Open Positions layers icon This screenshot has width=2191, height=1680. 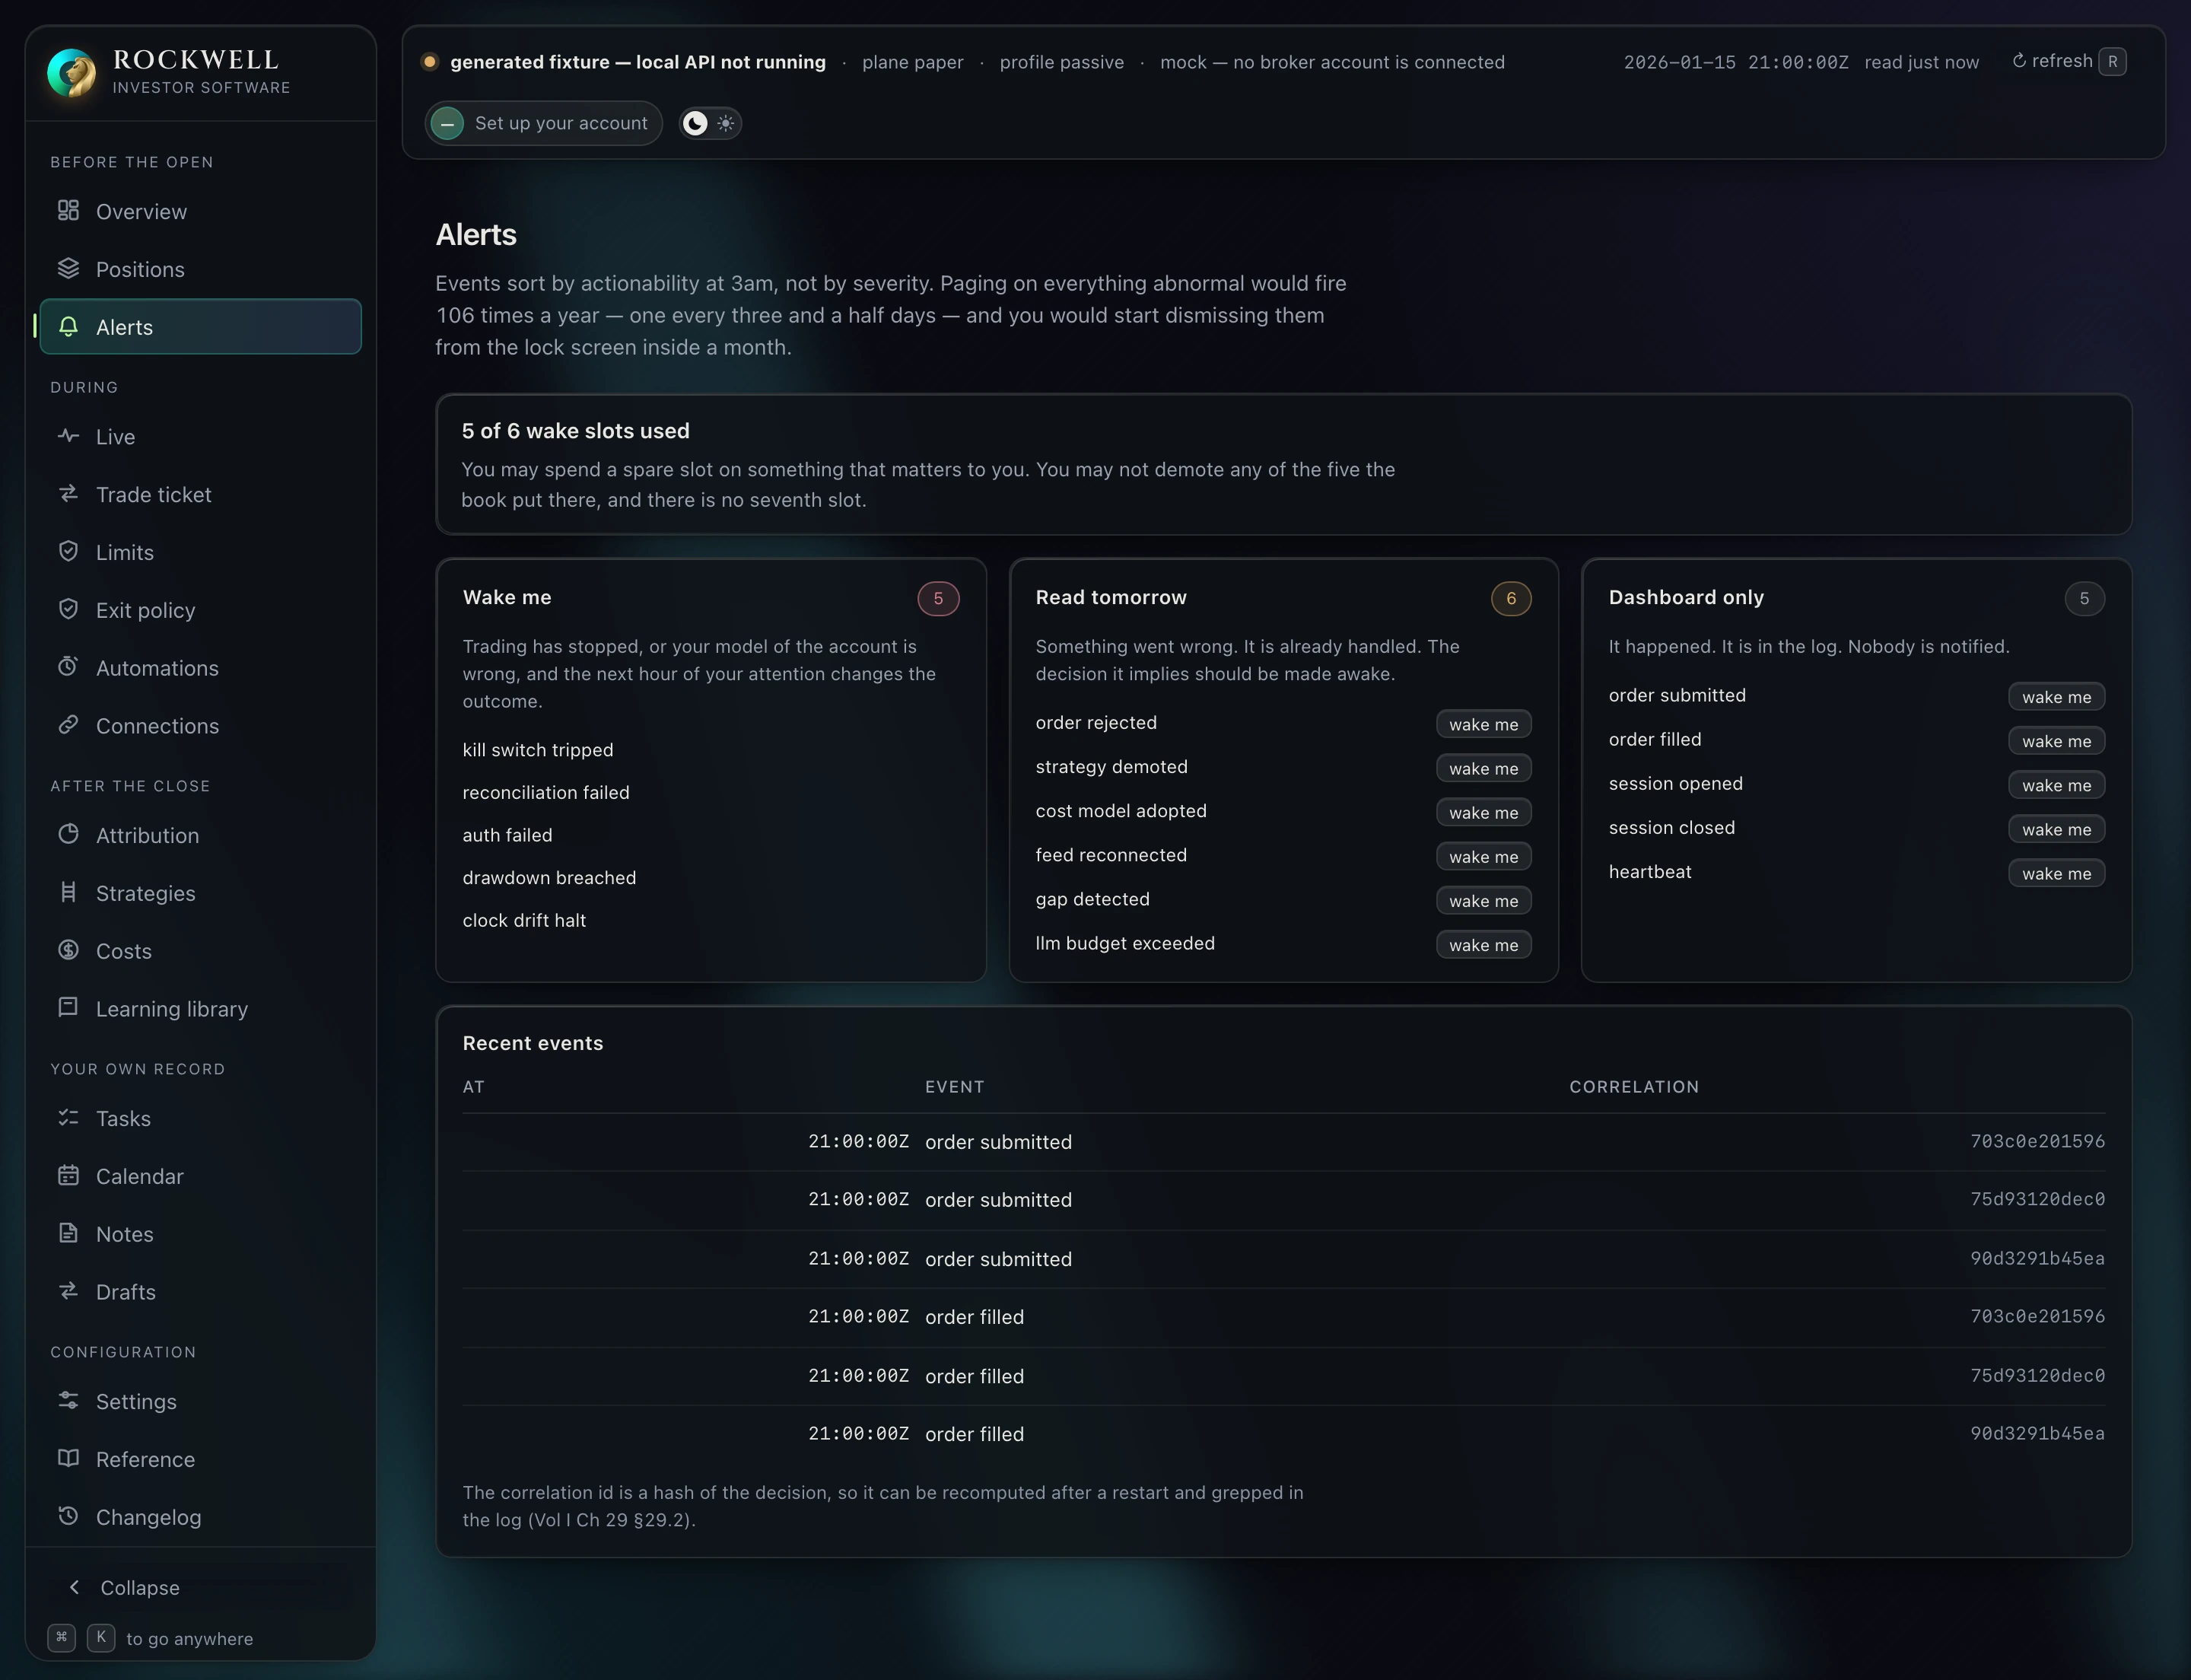coord(68,269)
